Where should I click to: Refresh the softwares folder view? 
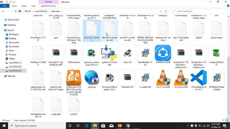tap(166, 11)
